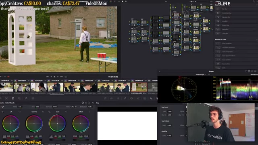
Task: Open the Tracker palette icon
Action: [x=138, y=98]
